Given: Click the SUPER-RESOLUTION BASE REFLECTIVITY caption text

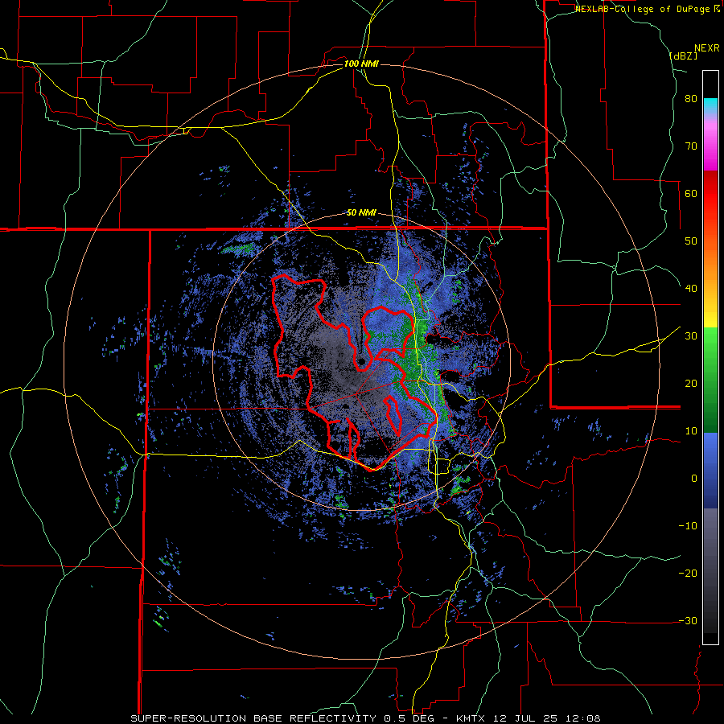Looking at the screenshot, I should (x=253, y=718).
